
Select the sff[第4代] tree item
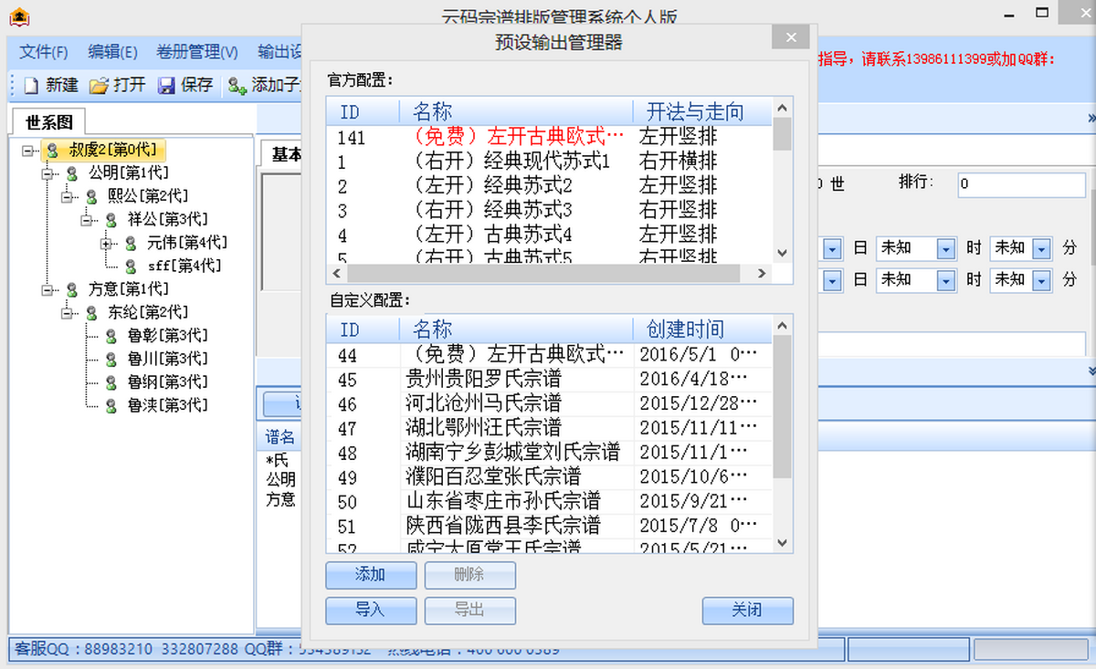pyautogui.click(x=184, y=267)
